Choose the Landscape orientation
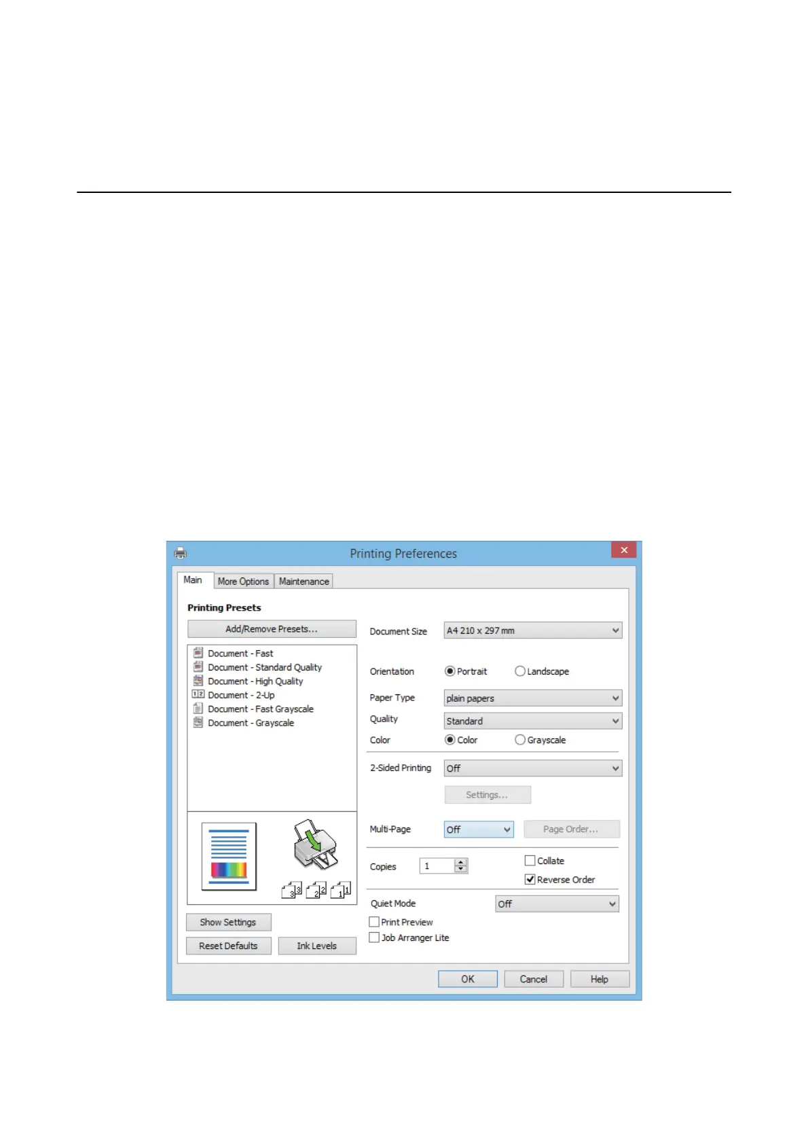 (519, 671)
